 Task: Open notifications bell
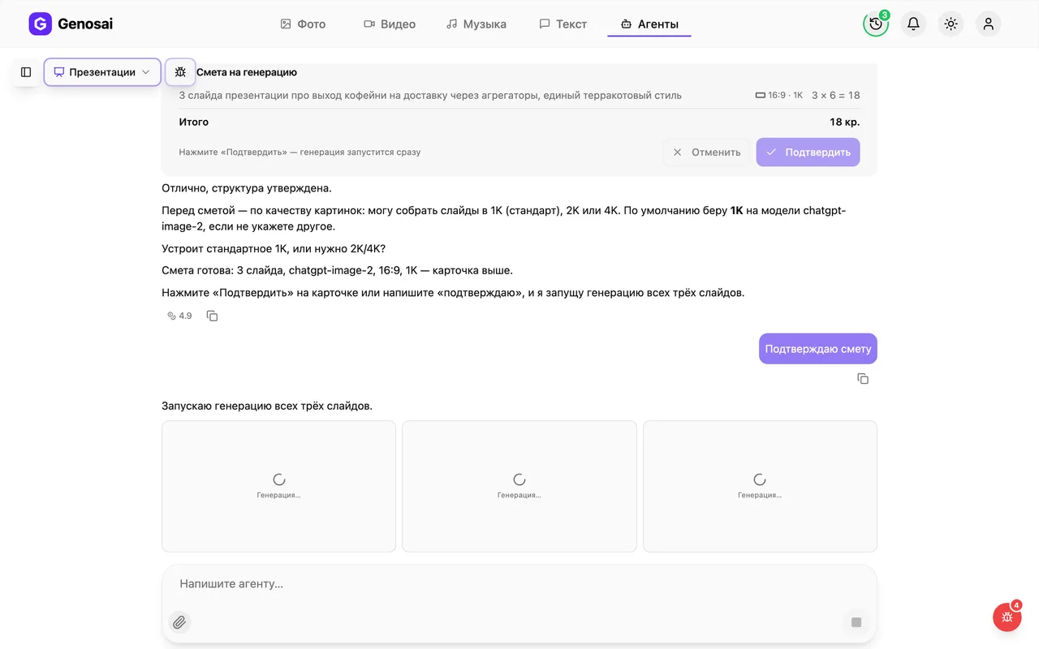click(x=913, y=24)
